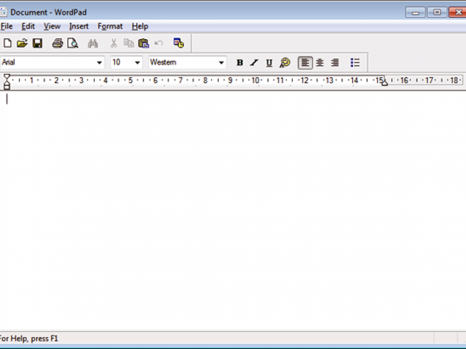Minimize the WordPad window

click(x=415, y=12)
